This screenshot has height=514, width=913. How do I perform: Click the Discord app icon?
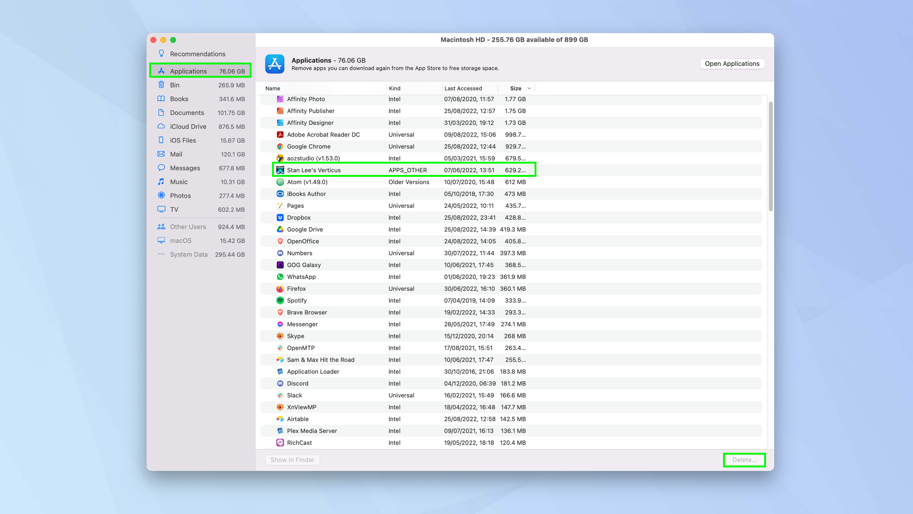coord(280,383)
